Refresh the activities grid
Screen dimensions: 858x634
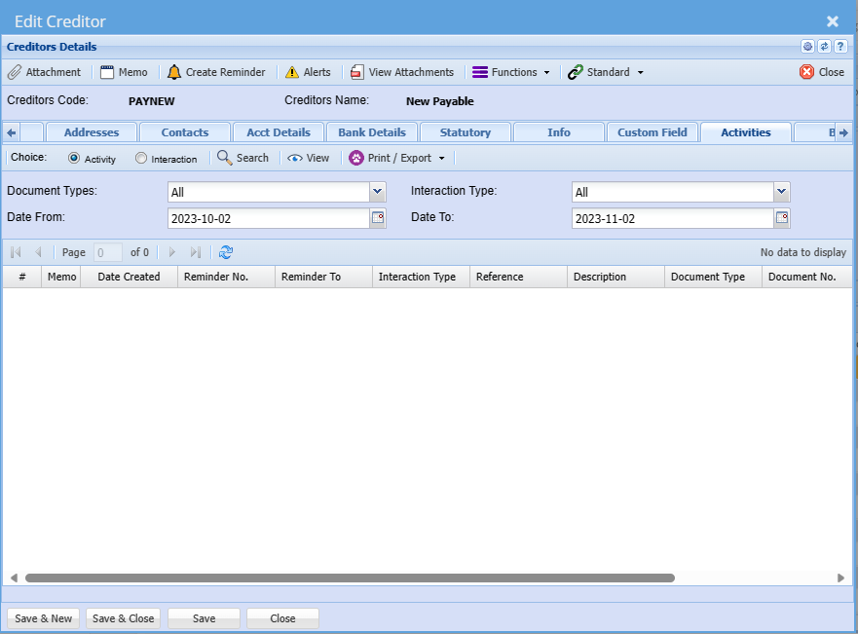click(x=226, y=252)
